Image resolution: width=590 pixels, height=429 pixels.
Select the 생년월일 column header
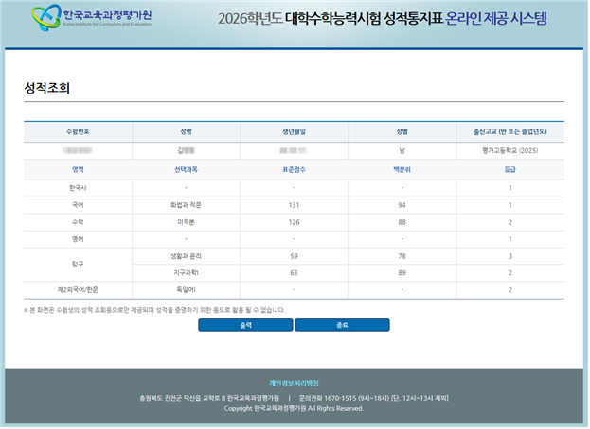pos(294,131)
